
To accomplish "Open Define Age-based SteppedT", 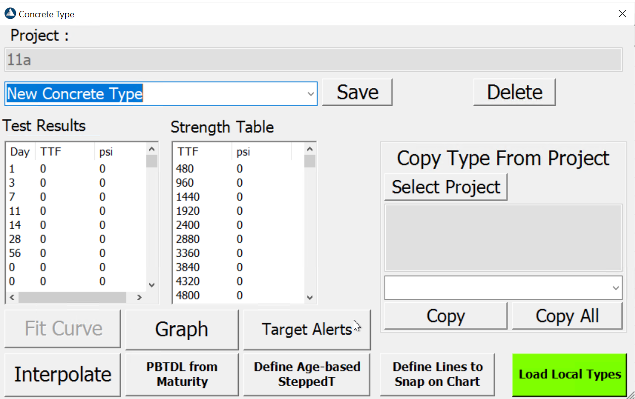I will click(x=307, y=374).
